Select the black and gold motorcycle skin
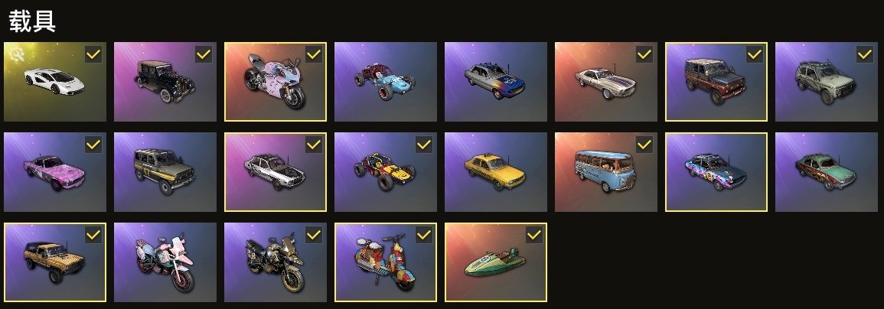This screenshot has height=309, width=884. tap(275, 262)
